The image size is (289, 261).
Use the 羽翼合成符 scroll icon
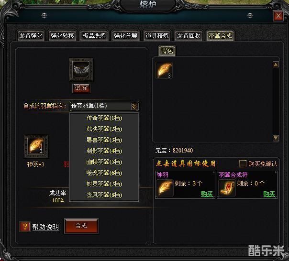tap(227, 188)
